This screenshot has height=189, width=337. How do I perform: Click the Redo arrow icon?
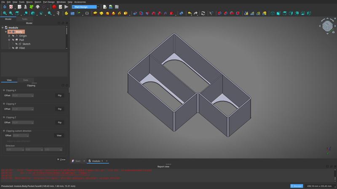196,13
